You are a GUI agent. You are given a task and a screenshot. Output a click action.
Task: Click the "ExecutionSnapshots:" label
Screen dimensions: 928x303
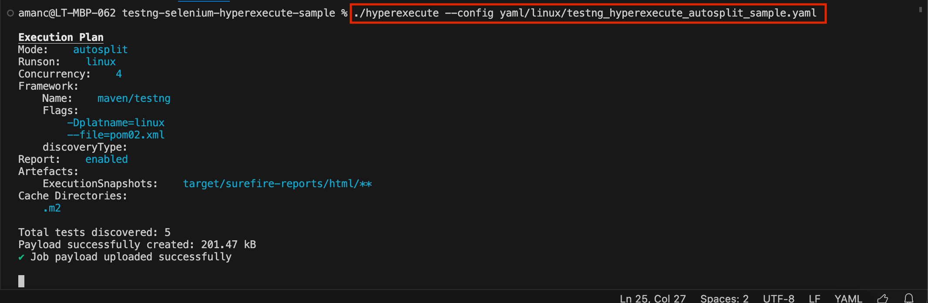[100, 184]
